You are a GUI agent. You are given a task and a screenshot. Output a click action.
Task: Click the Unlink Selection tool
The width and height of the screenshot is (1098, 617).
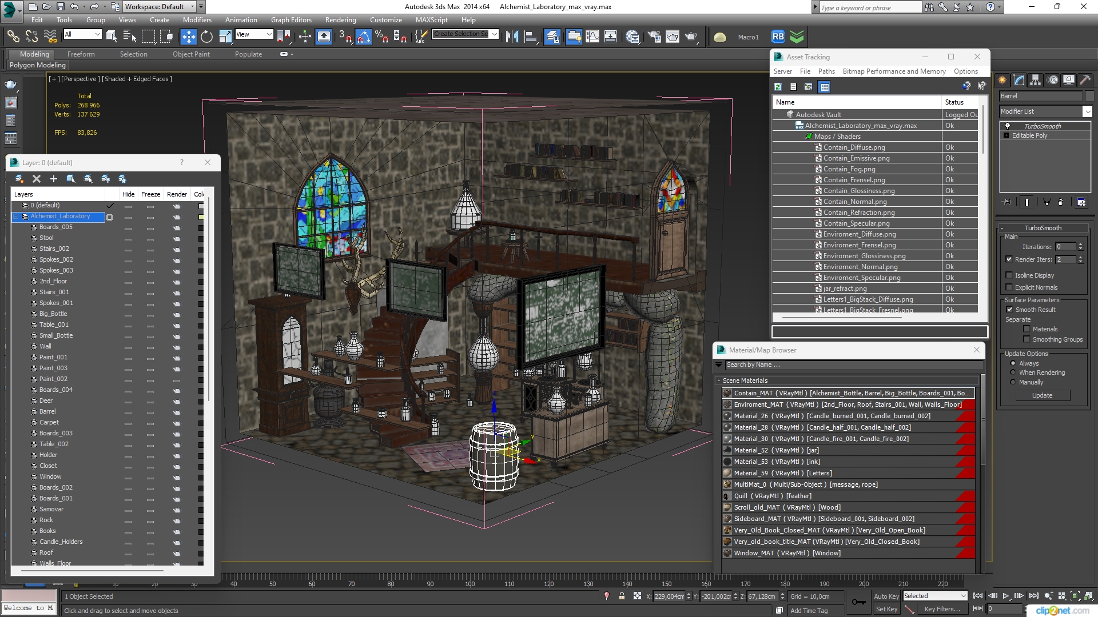(x=31, y=37)
